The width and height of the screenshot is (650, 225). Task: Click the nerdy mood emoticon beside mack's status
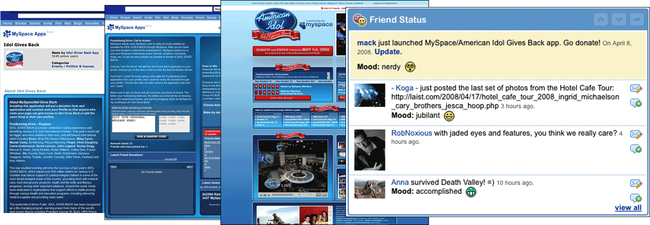[x=410, y=66]
